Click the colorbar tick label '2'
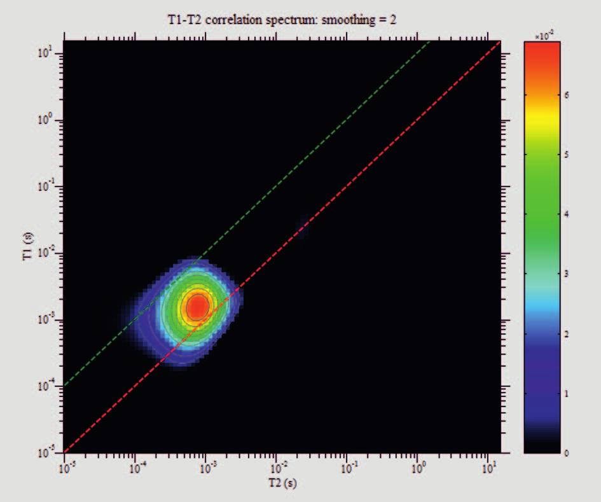 point(567,334)
